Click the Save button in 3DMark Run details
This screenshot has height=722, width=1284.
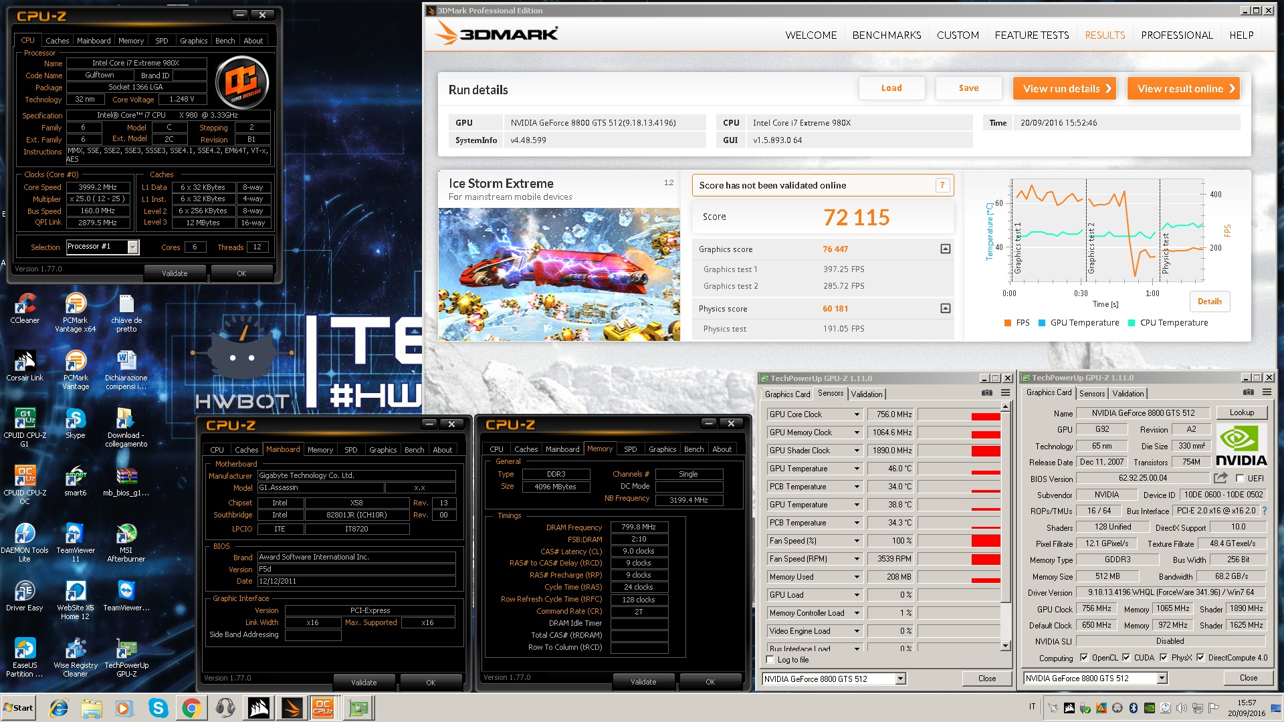point(968,88)
